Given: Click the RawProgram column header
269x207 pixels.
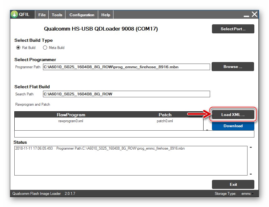Looking at the screenshot, I should [x=71, y=115].
